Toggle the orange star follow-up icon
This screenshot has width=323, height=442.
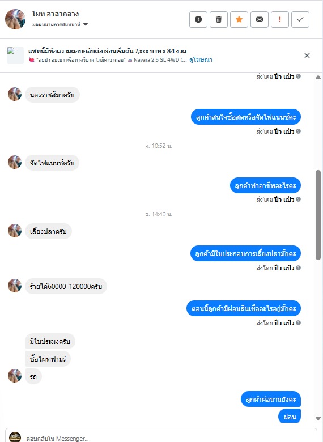click(239, 19)
